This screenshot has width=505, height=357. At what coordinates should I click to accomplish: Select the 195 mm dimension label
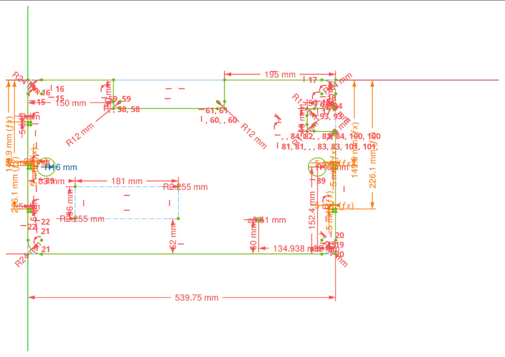[x=280, y=74]
